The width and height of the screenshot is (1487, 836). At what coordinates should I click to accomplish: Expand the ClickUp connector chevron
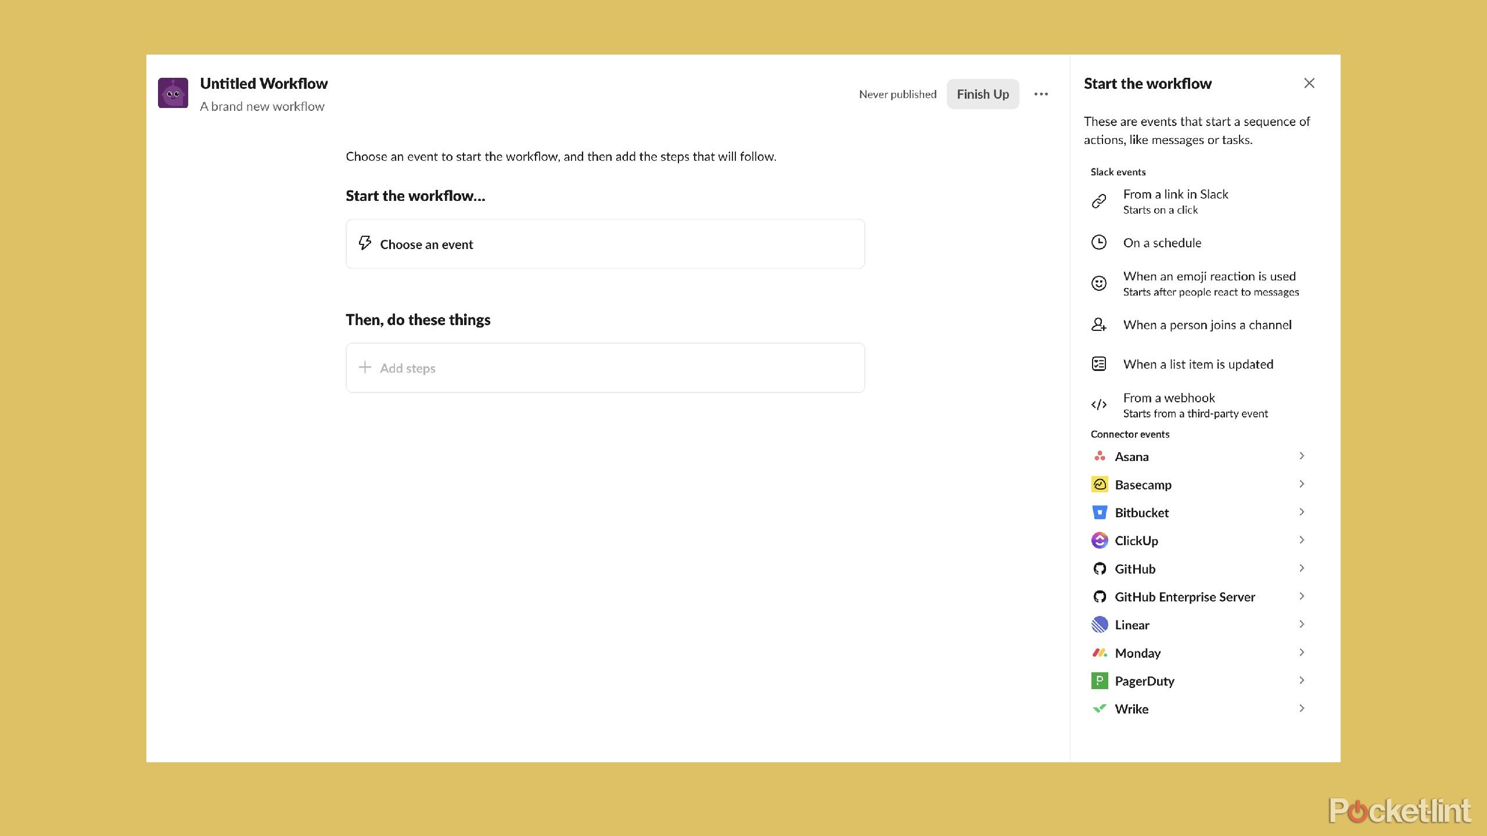pos(1302,540)
